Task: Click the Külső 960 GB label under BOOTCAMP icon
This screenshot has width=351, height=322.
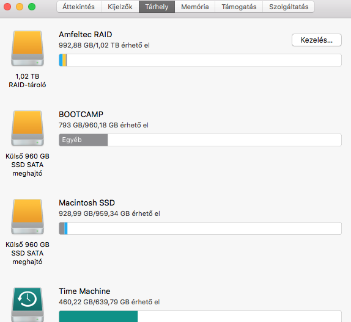Action: click(x=28, y=165)
